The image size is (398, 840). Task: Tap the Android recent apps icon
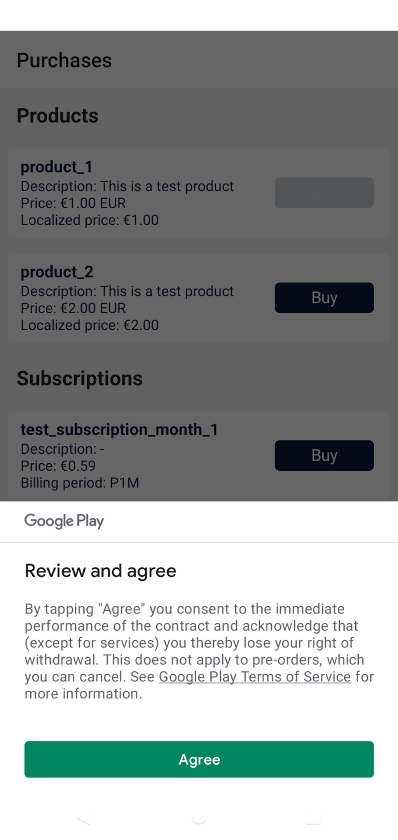314,818
